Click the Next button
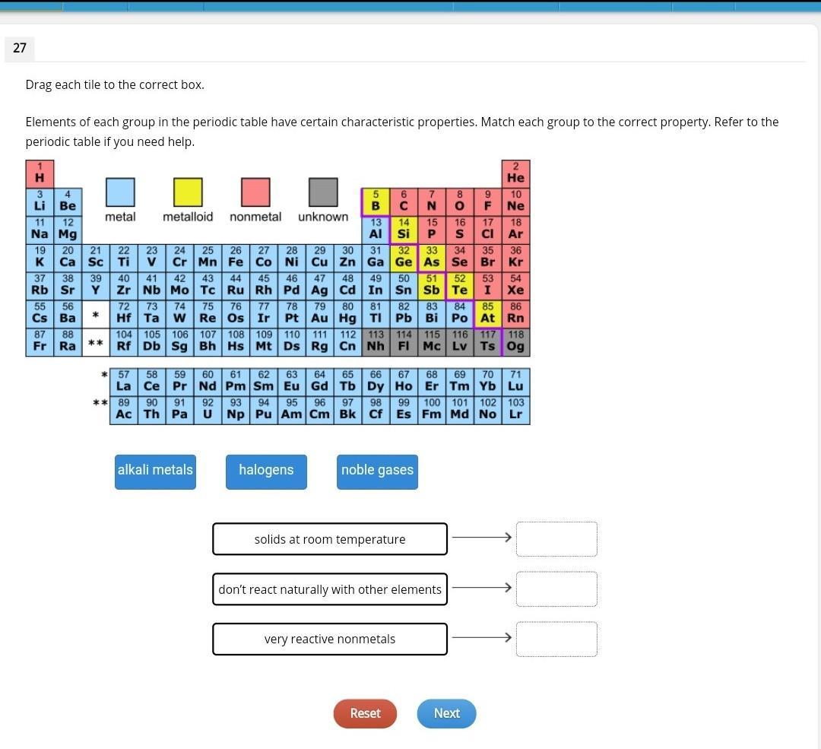This screenshot has width=821, height=749. (446, 713)
